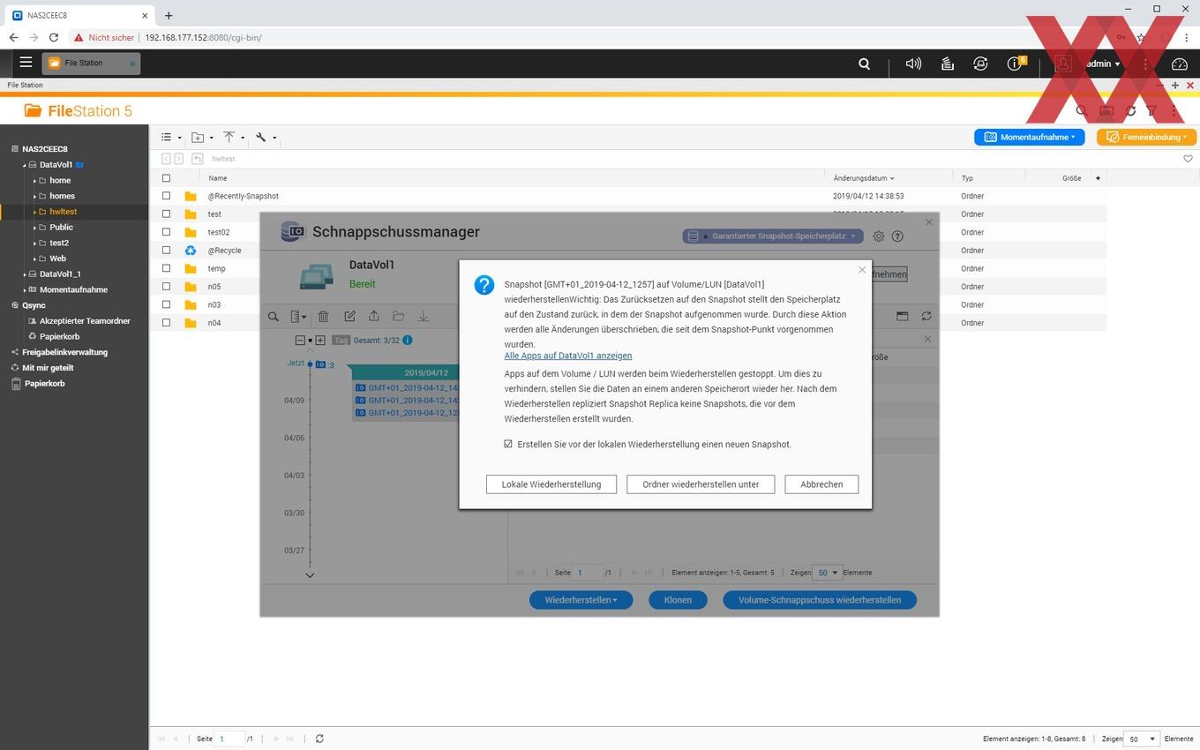This screenshot has height=750, width=1200.
Task: Zoom out the snapshot timeline (minus)
Action: tap(300, 340)
